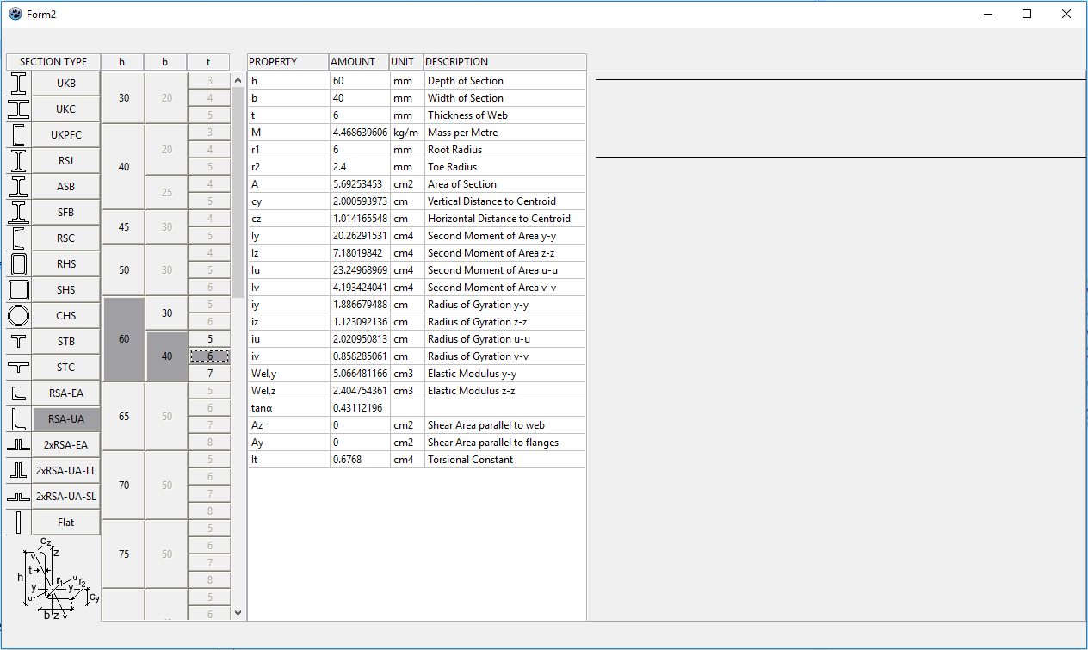1088x650 pixels.
Task: Pick the RHS section type
Action: point(66,264)
